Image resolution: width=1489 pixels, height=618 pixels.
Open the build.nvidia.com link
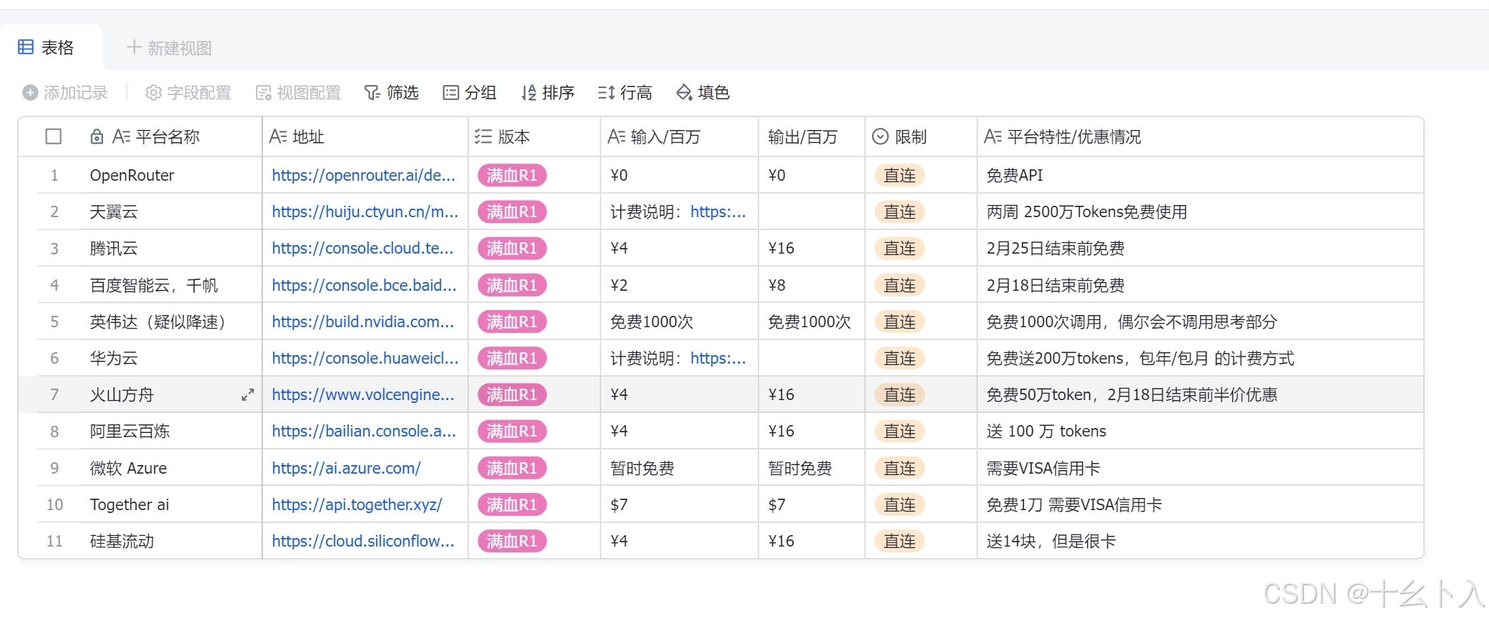pos(363,322)
